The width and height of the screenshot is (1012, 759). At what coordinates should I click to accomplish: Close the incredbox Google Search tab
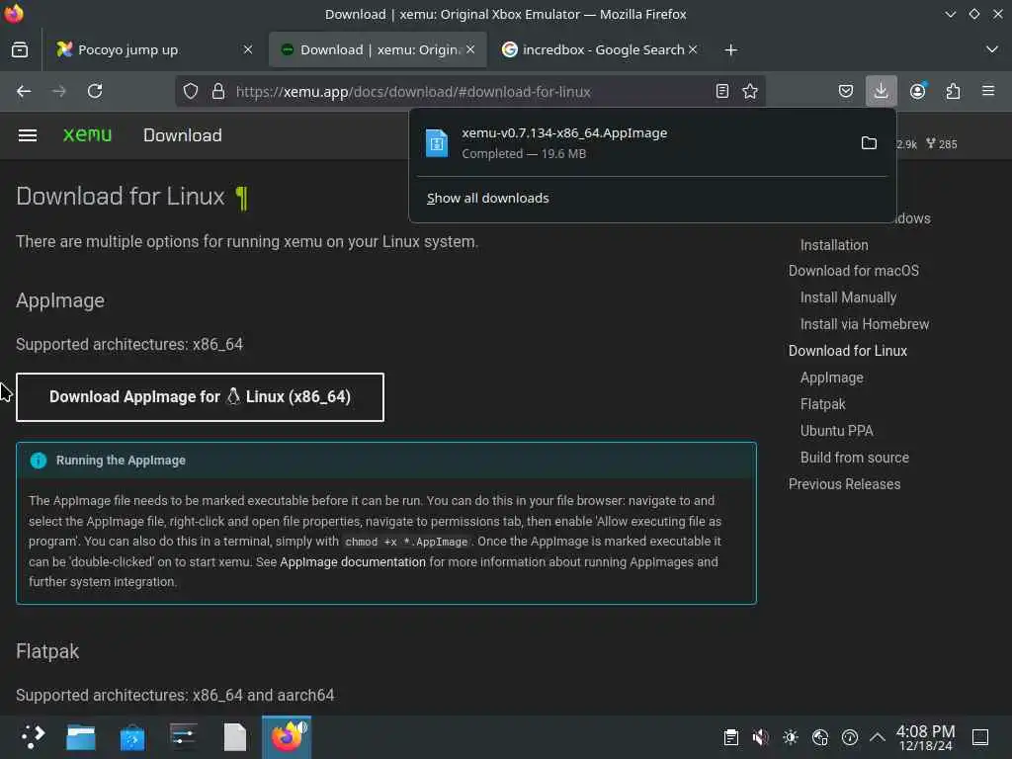click(693, 49)
